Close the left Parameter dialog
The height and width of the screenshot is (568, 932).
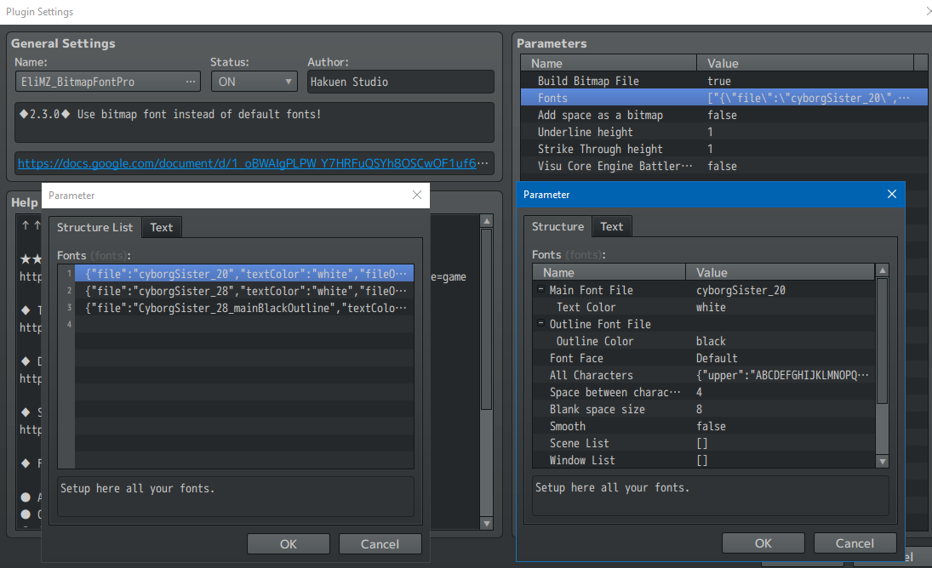[x=417, y=196]
